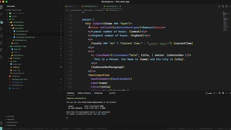Collapse the components folder

click(18, 22)
